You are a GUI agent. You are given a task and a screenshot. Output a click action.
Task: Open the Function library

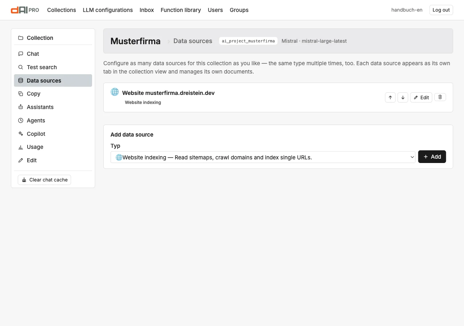click(x=181, y=10)
